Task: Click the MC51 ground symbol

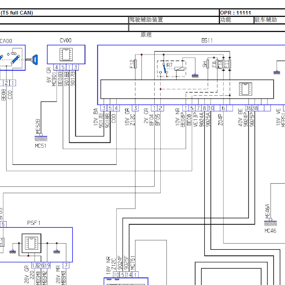Action: 41,138
